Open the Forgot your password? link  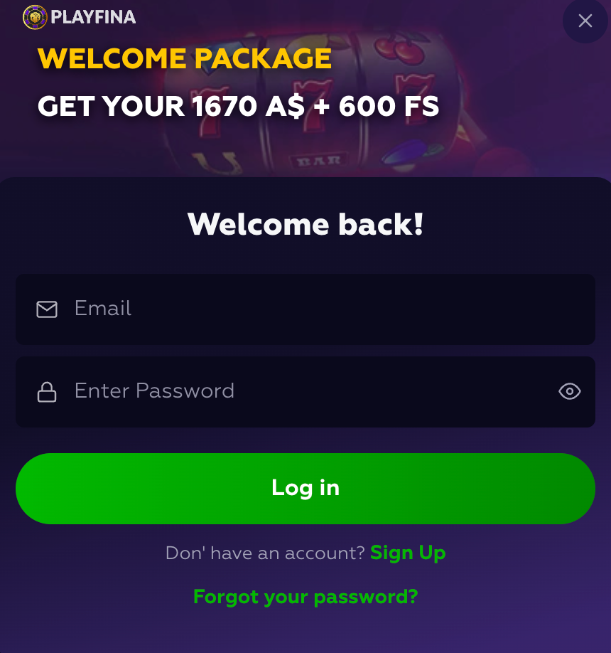(305, 597)
